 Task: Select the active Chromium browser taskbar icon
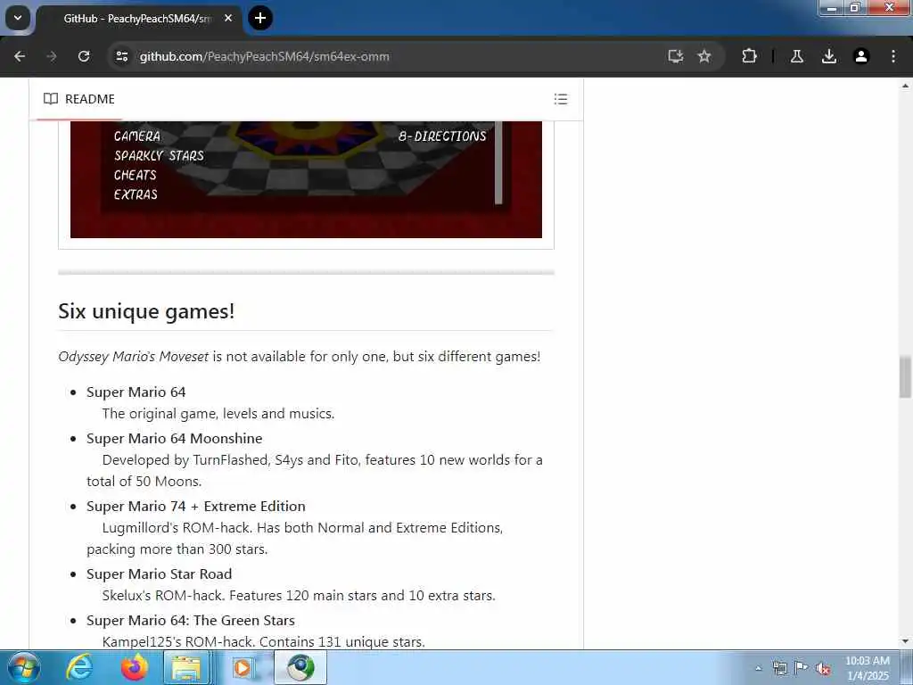300,667
